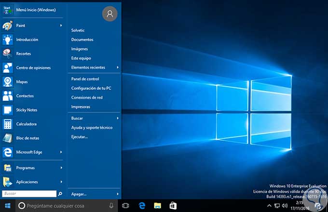Open Centro de opiniones icon
This screenshot has width=328, height=212.
(x=8, y=67)
